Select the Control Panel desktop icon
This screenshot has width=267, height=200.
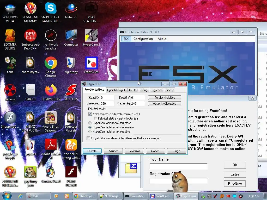(51, 175)
